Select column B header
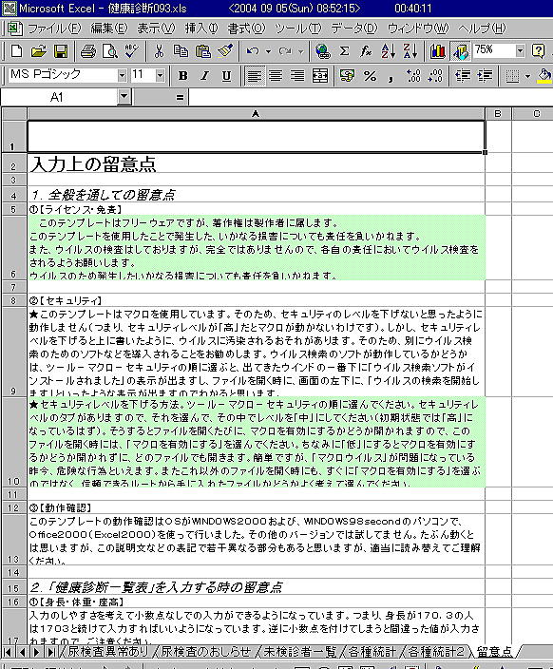This screenshot has width=553, height=669. 498,113
